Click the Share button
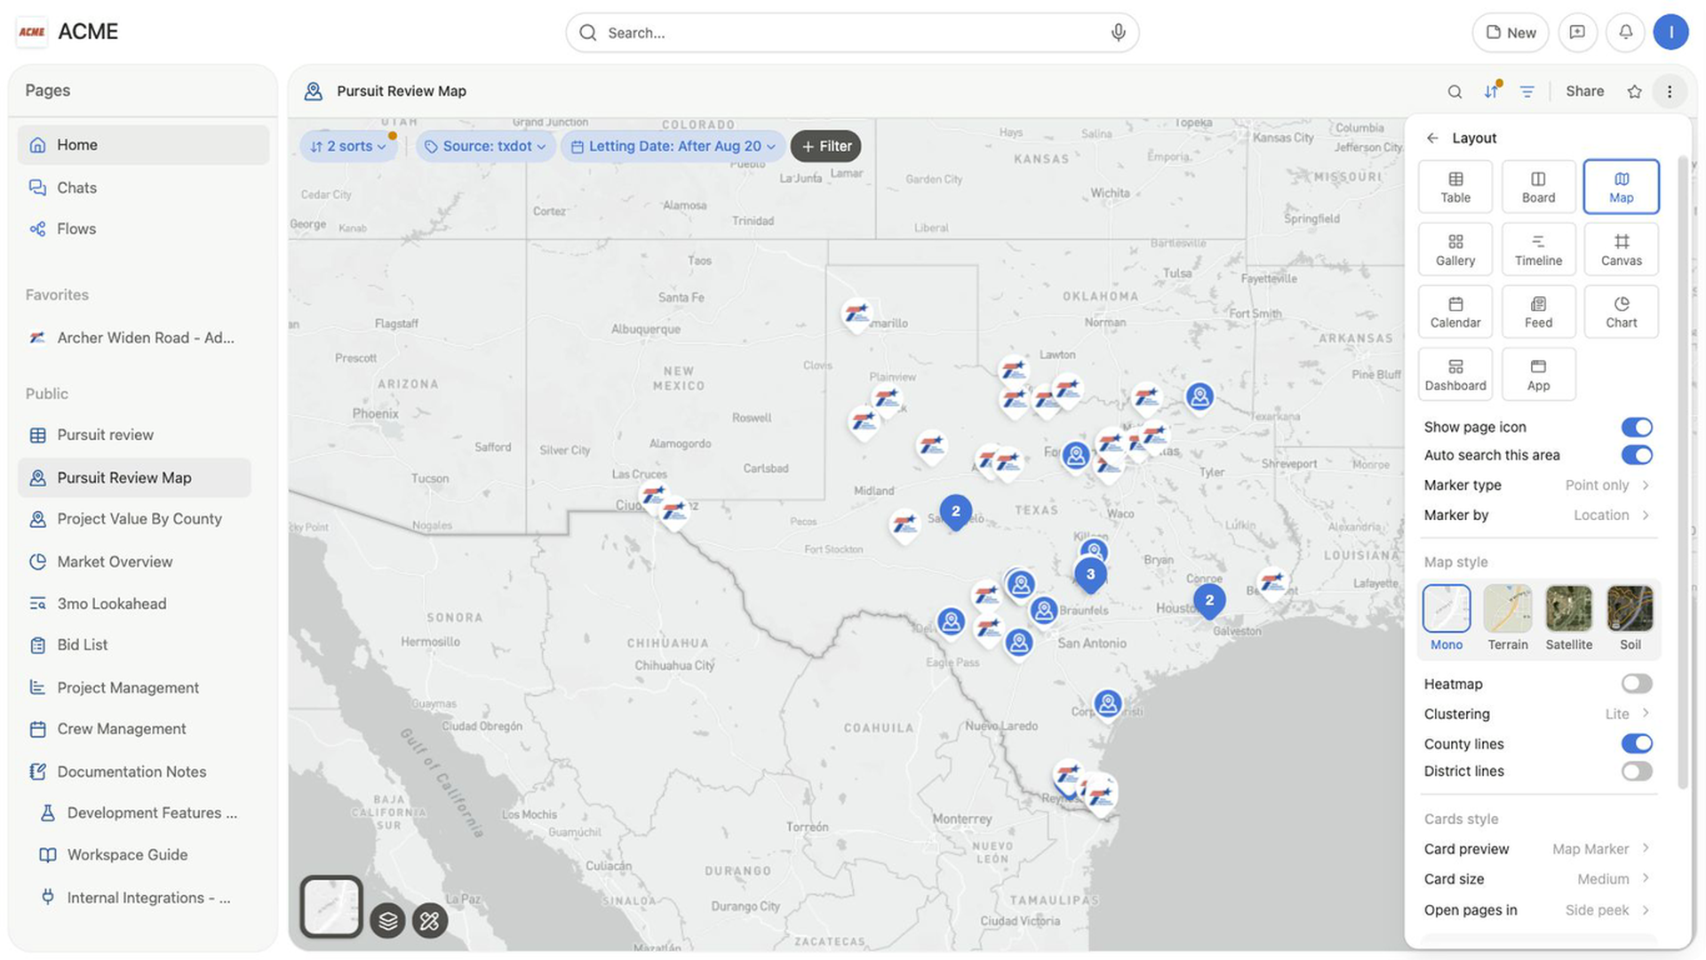The height and width of the screenshot is (960, 1706). pyautogui.click(x=1584, y=92)
